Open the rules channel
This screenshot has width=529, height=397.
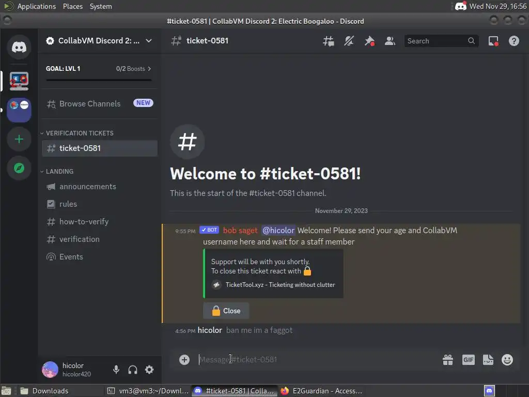click(x=100, y=204)
